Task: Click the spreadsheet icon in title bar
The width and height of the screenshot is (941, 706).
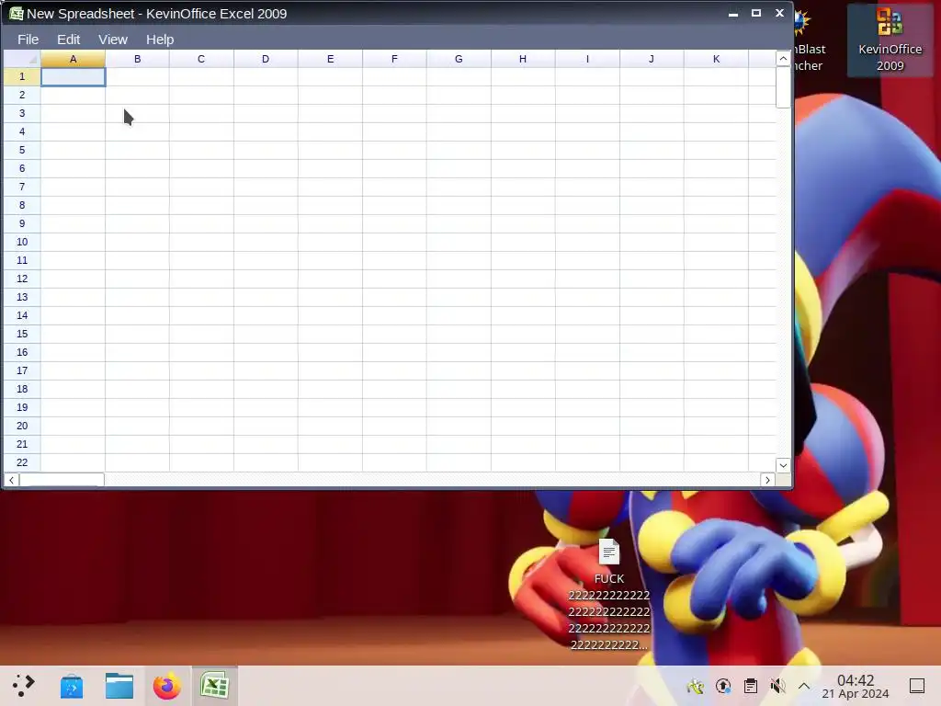Action: click(x=17, y=13)
